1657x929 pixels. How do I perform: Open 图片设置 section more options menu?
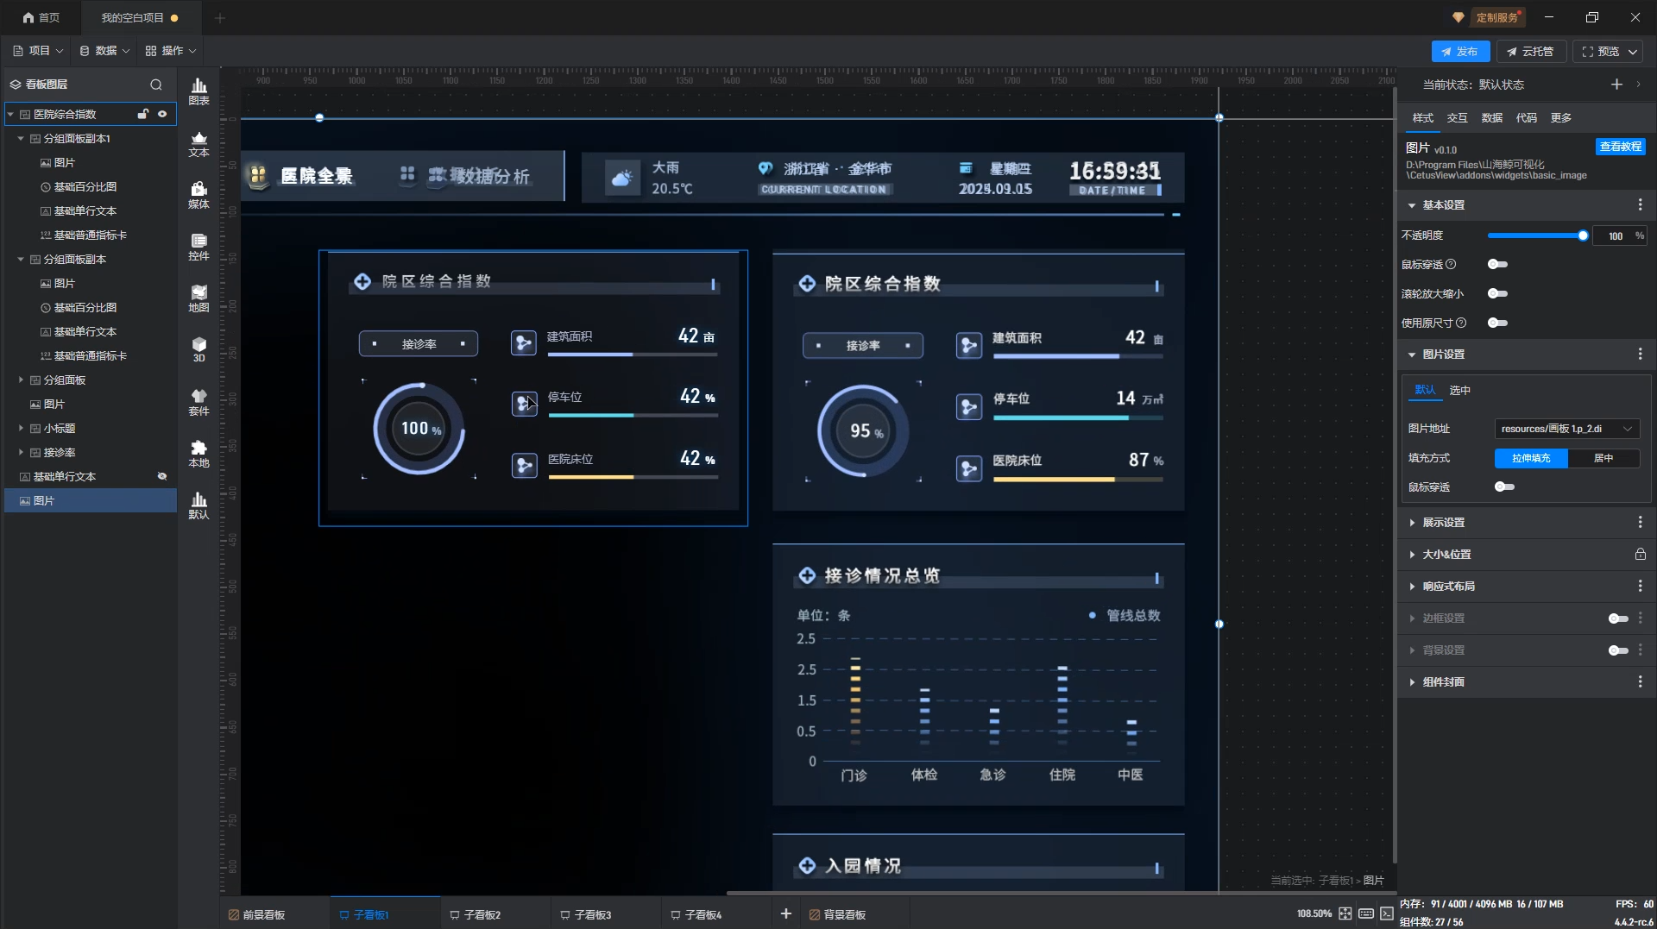click(x=1641, y=355)
